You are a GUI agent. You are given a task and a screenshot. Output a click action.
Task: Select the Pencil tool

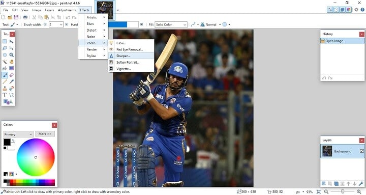tap(5, 81)
